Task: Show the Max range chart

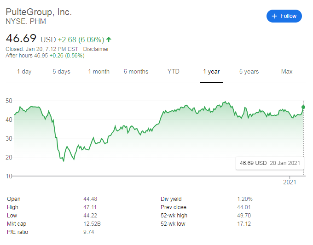Action: [x=287, y=71]
